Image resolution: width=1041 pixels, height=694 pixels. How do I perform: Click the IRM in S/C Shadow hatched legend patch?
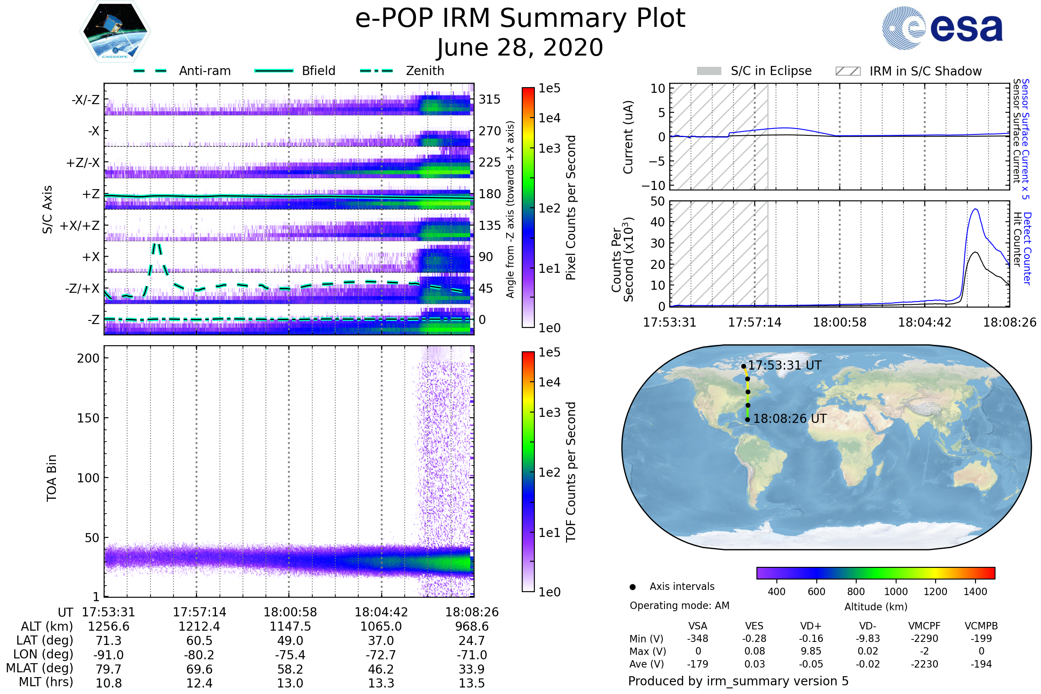click(848, 71)
